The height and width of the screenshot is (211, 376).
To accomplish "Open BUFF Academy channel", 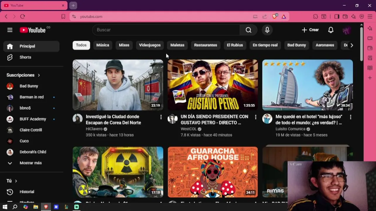I will 31,119.
